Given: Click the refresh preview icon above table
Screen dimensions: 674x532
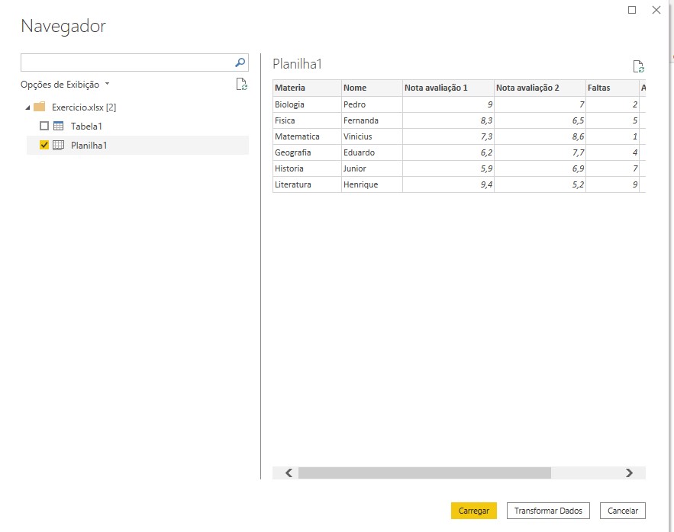Looking at the screenshot, I should coord(638,66).
